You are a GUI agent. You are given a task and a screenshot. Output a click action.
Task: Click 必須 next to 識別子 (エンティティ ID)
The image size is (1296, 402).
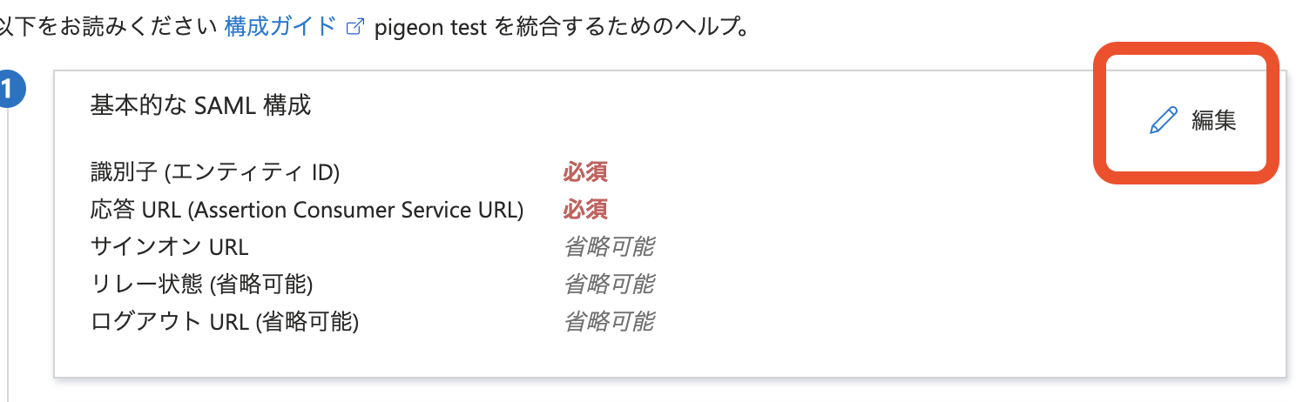pyautogui.click(x=584, y=172)
